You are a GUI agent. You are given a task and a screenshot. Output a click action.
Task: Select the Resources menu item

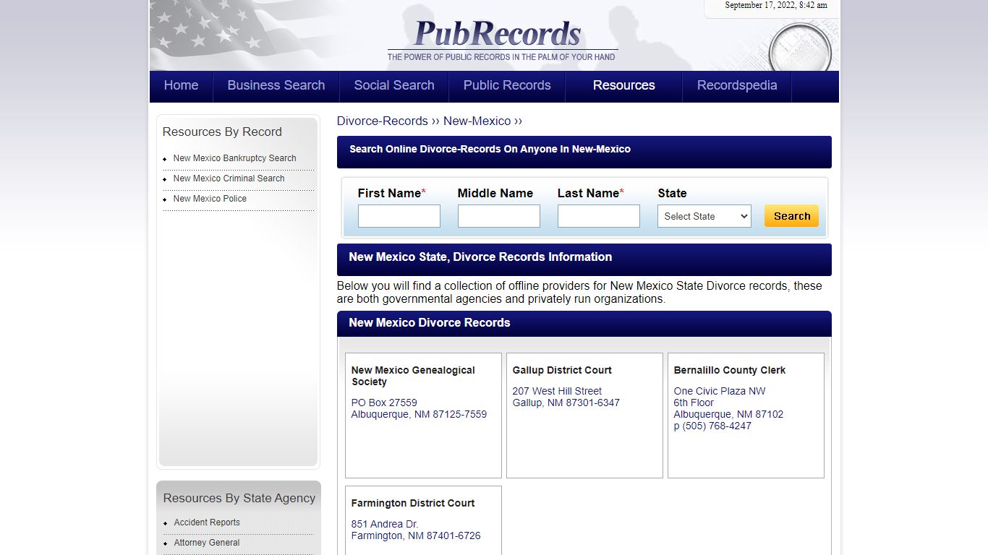624,85
